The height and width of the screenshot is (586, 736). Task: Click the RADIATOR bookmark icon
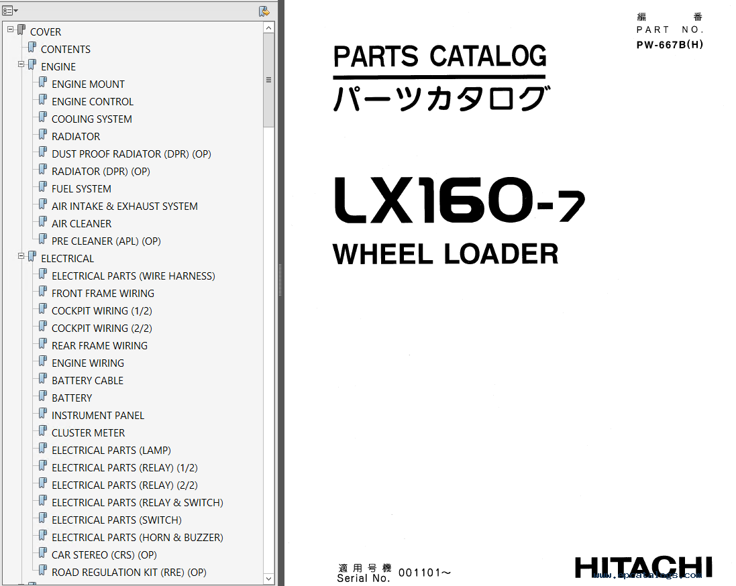[x=43, y=135]
